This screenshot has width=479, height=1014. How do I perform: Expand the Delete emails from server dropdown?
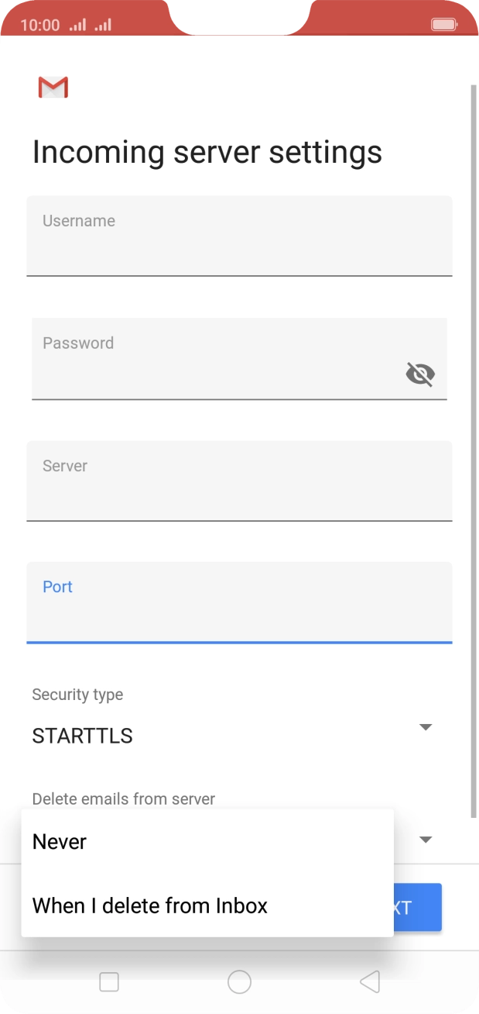[x=425, y=840]
